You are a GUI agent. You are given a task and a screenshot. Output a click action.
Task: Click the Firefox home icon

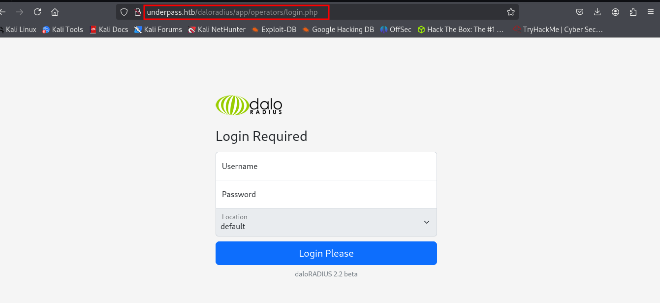[55, 11]
